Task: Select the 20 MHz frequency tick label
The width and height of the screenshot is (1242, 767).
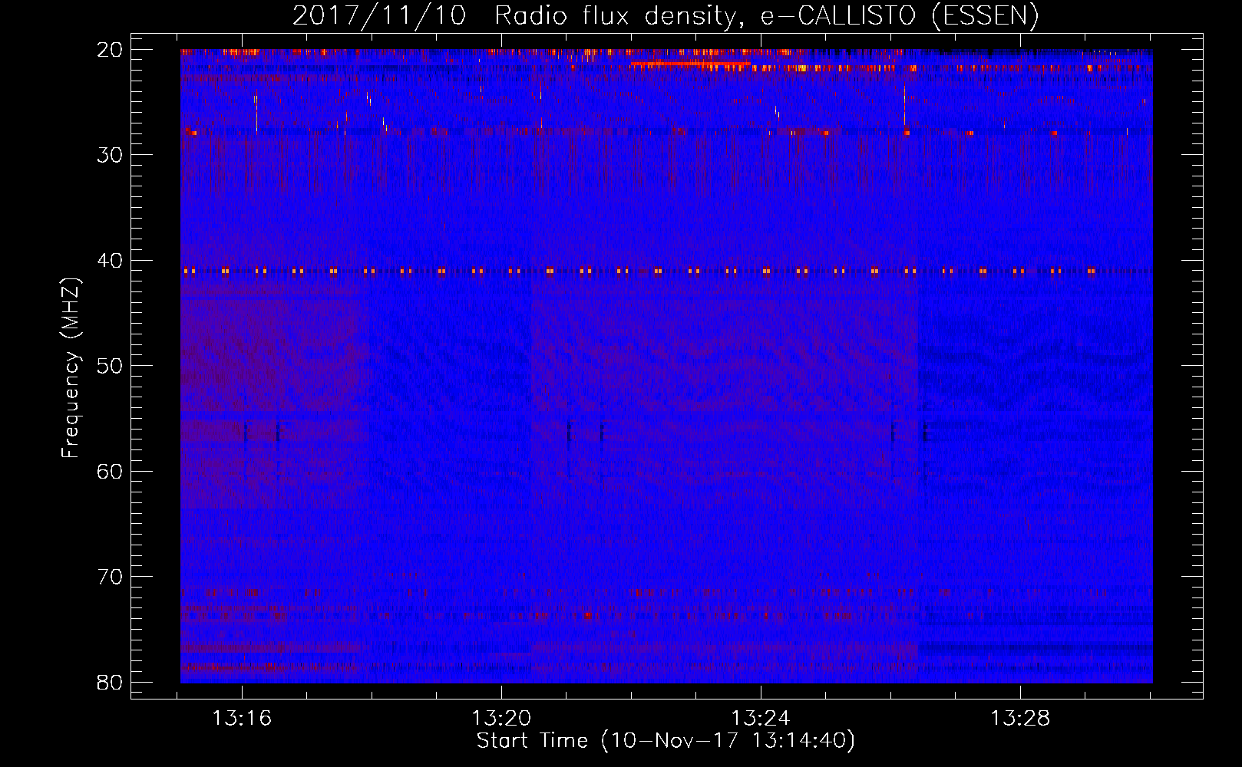Action: click(111, 50)
